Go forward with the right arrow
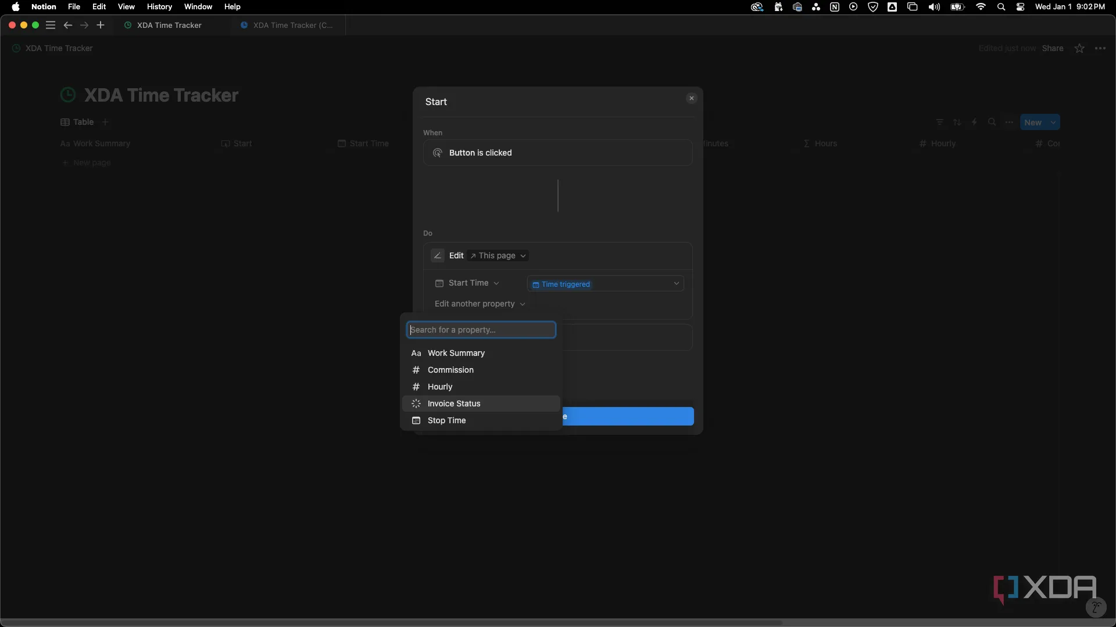 84,25
